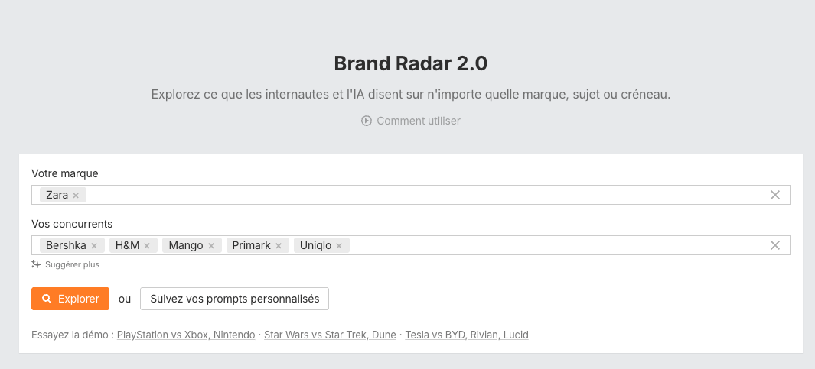Remove the Primark competitor tag

(279, 245)
